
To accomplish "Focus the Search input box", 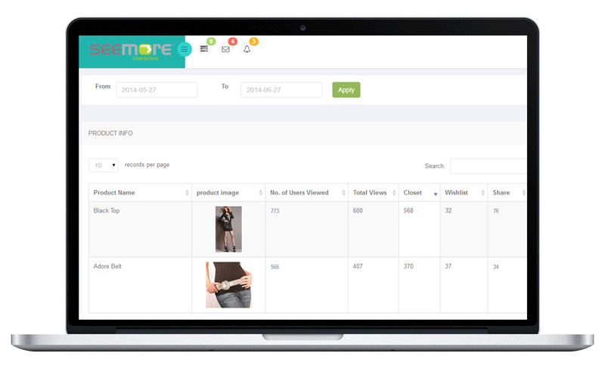I will tap(488, 166).
